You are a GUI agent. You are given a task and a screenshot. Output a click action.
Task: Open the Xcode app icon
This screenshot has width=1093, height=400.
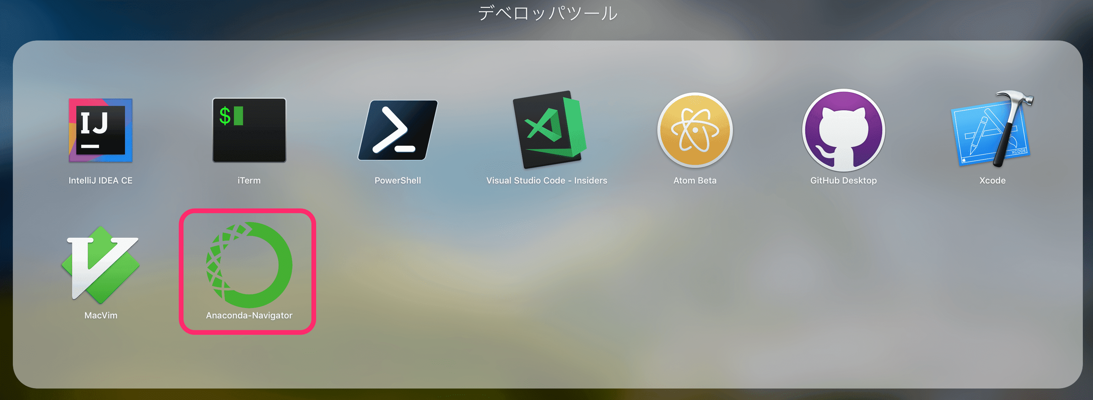pos(992,130)
